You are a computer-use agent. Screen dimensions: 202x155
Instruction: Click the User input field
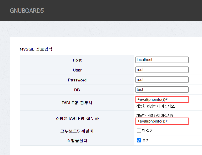coord(162,70)
